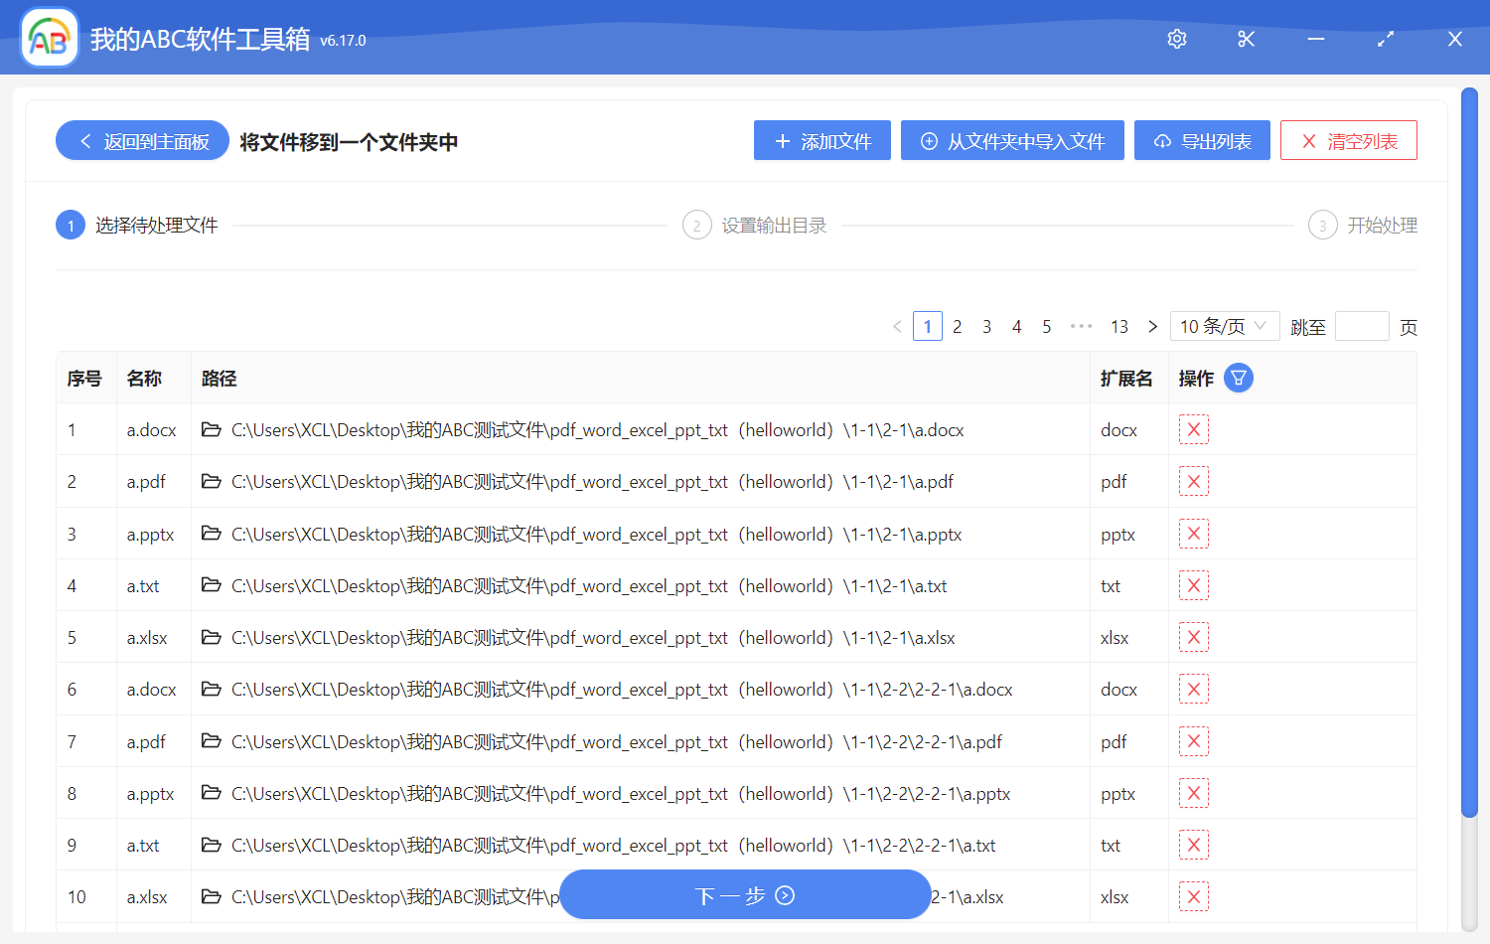Select step 3 开始处理
Image resolution: width=1490 pixels, height=944 pixels.
(1363, 225)
